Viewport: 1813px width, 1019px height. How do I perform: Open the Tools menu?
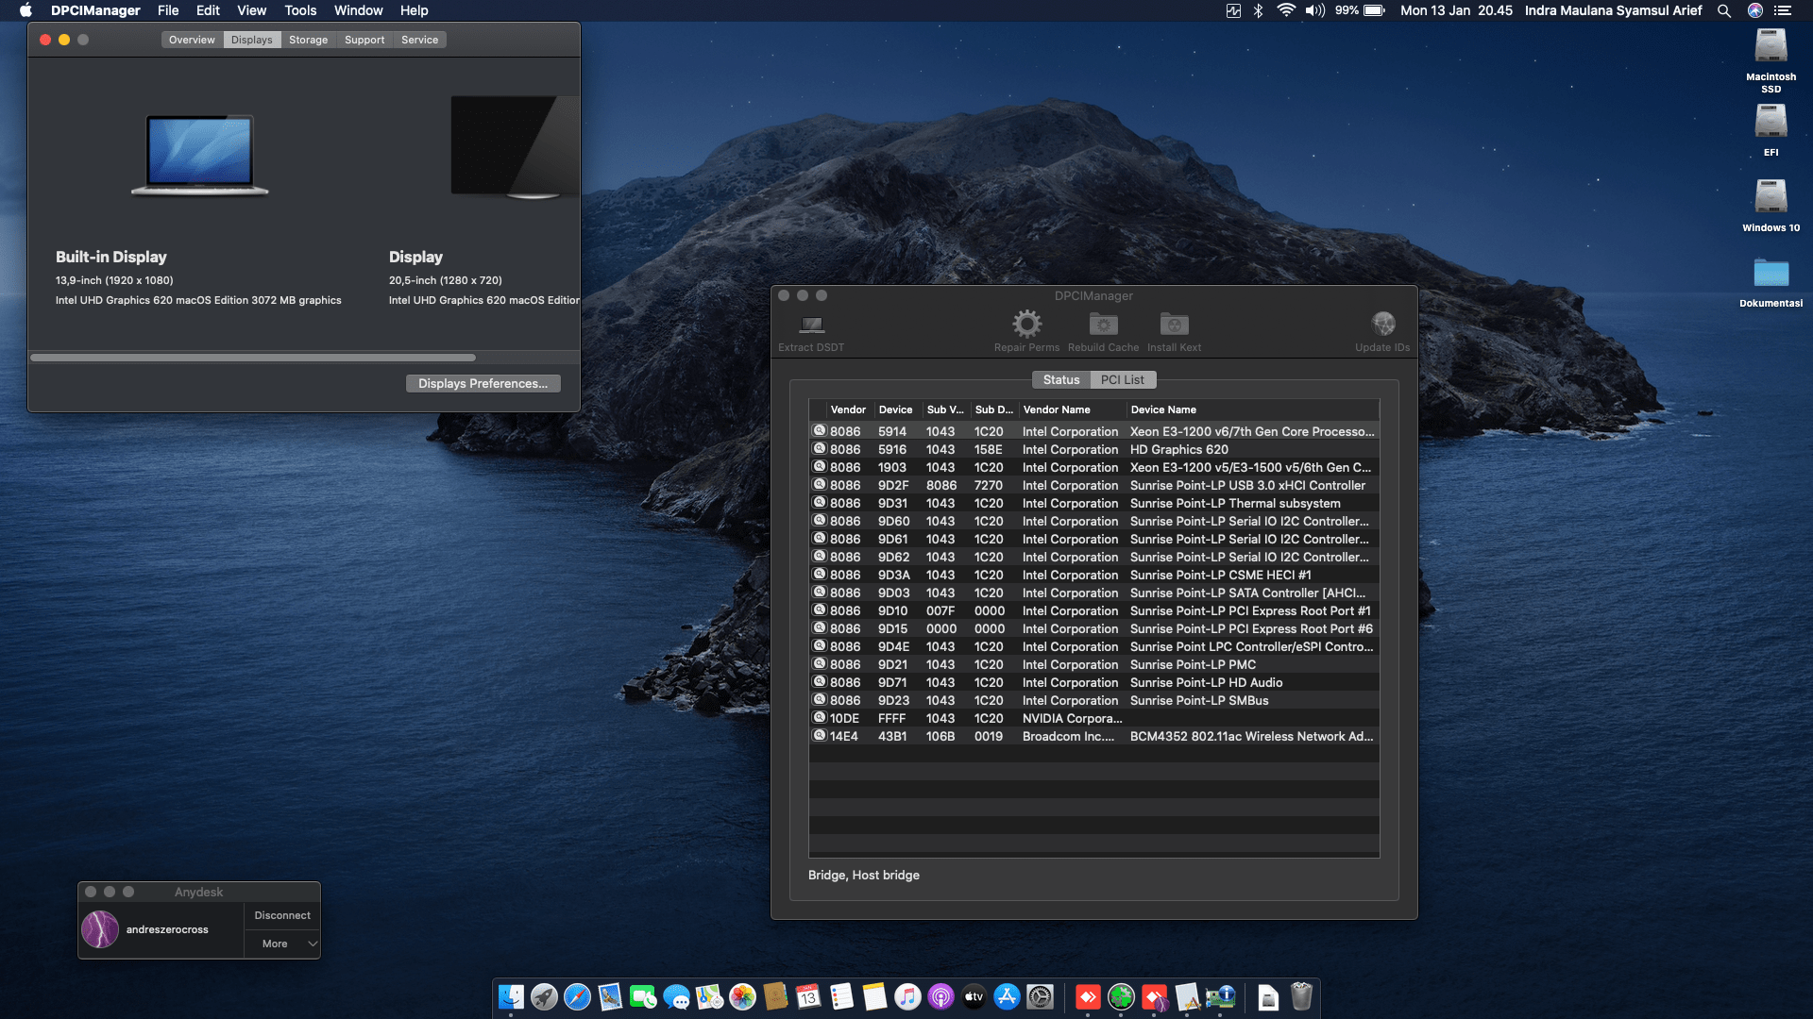[x=300, y=10]
